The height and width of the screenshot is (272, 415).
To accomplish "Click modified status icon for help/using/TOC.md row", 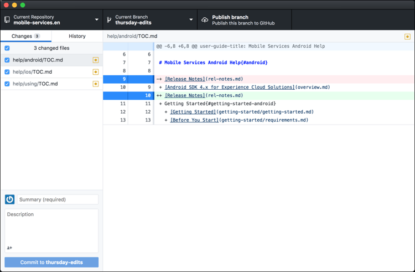I will pos(96,84).
